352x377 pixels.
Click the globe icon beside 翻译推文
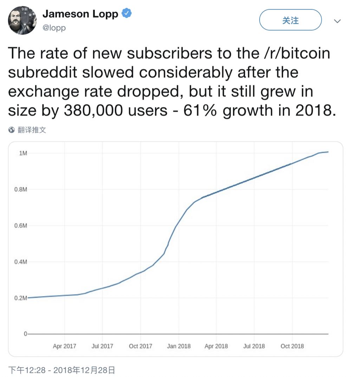click(12, 130)
